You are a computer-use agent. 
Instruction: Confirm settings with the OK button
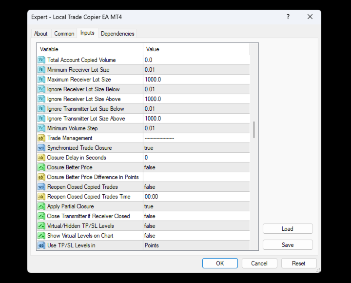tap(220, 263)
